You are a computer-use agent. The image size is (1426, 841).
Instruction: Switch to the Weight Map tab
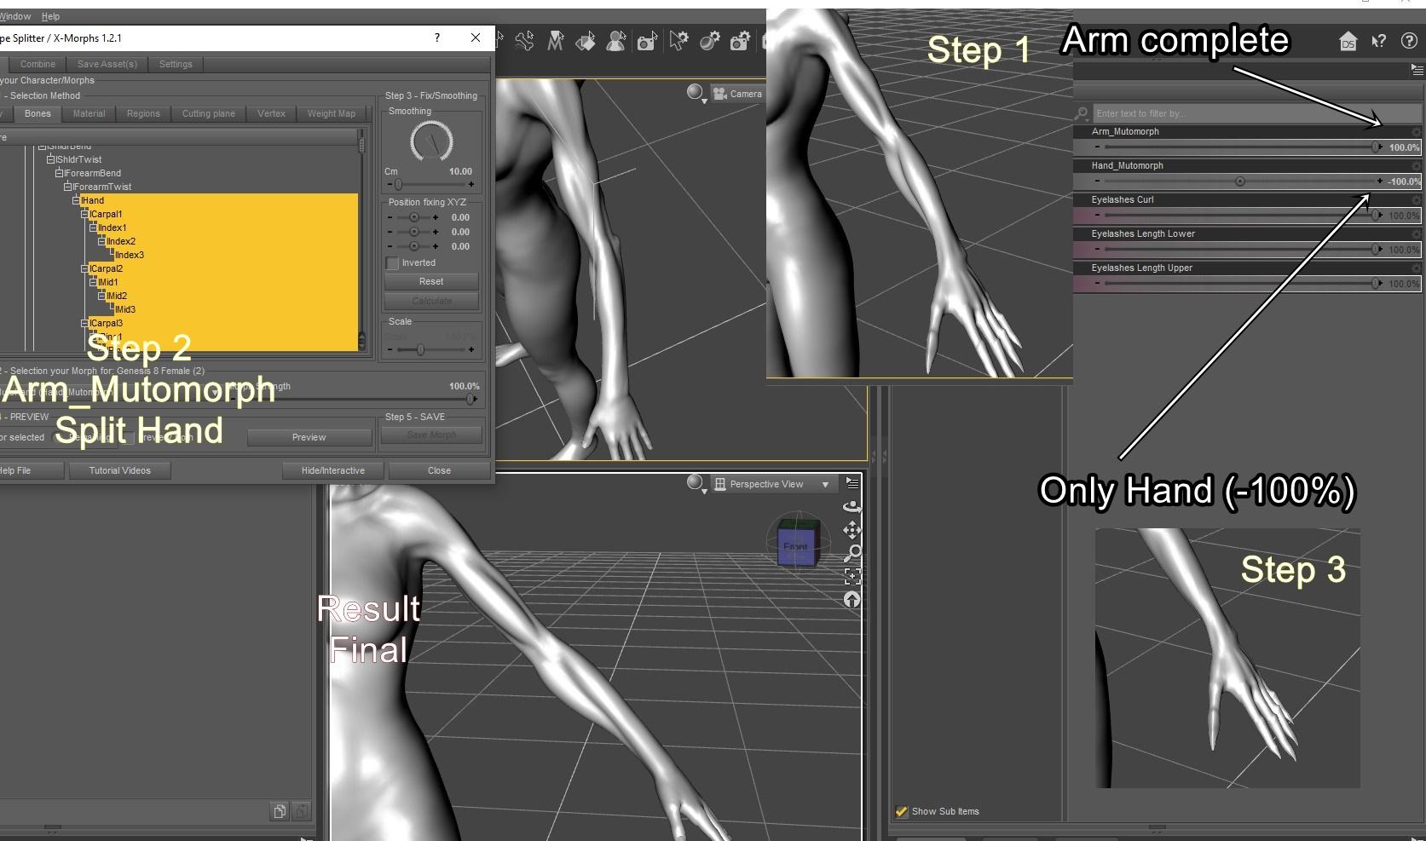(x=332, y=113)
